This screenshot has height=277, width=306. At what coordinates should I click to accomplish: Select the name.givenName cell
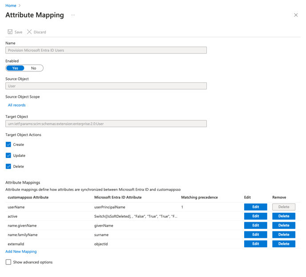(x=22, y=226)
